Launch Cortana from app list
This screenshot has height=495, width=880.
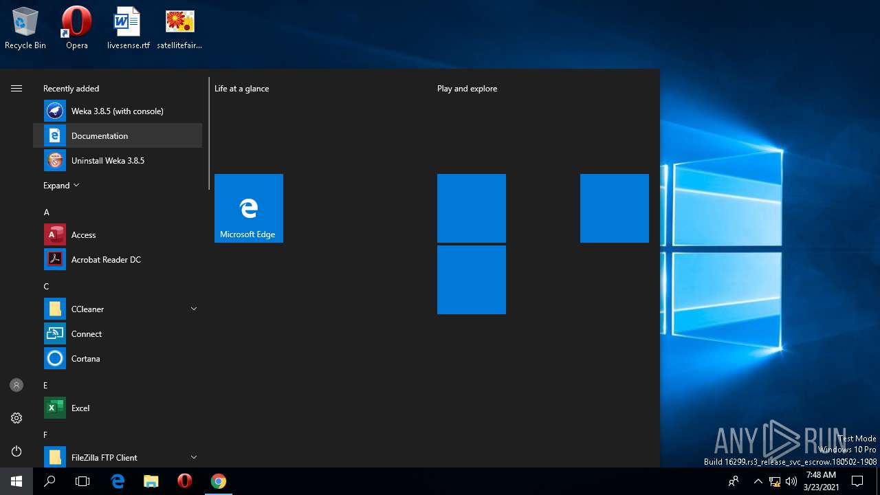click(x=118, y=358)
